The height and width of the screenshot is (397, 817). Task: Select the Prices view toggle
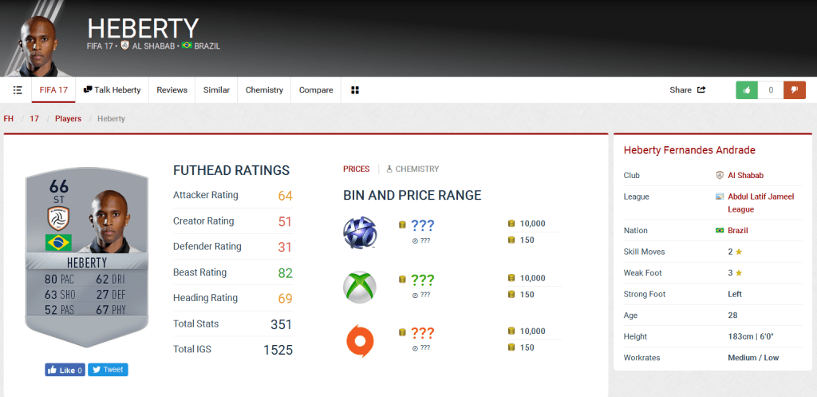coord(356,169)
